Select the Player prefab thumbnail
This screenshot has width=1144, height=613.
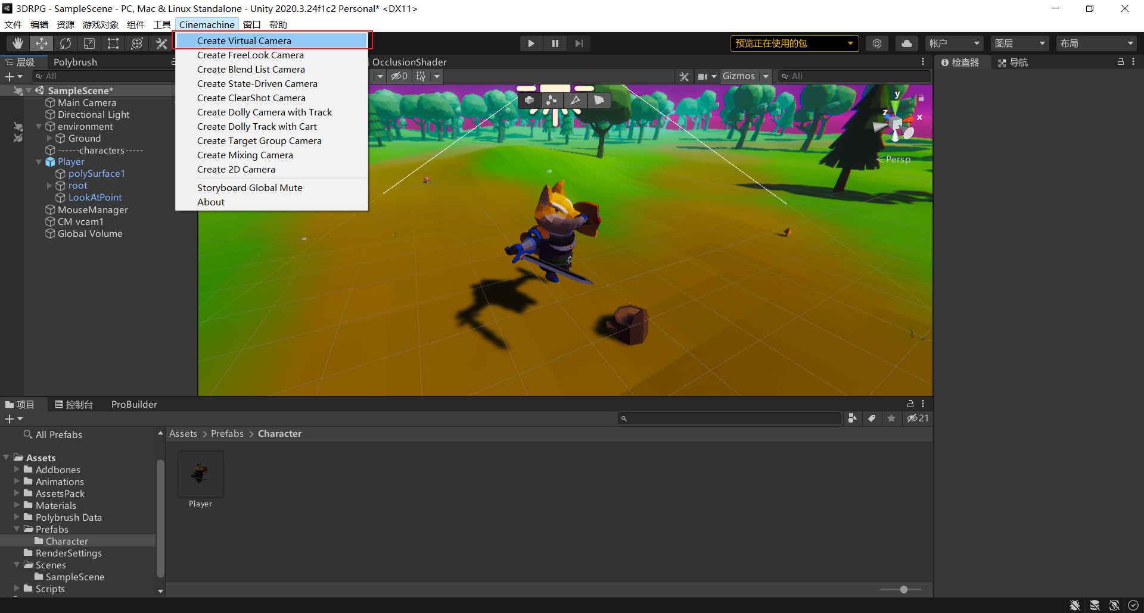coord(200,473)
